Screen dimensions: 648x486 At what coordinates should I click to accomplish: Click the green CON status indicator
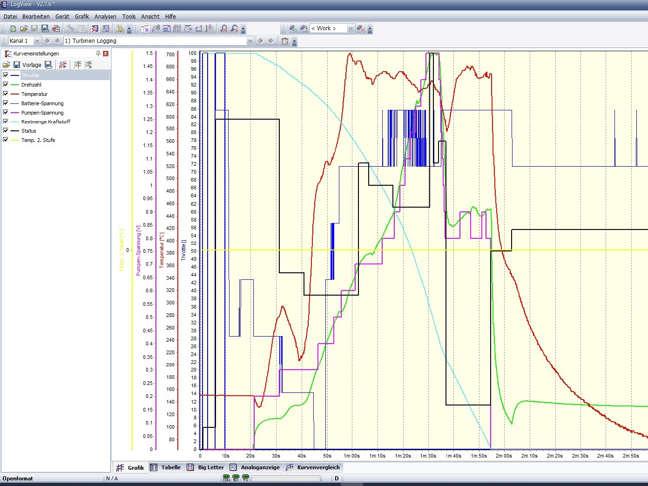tap(226, 478)
